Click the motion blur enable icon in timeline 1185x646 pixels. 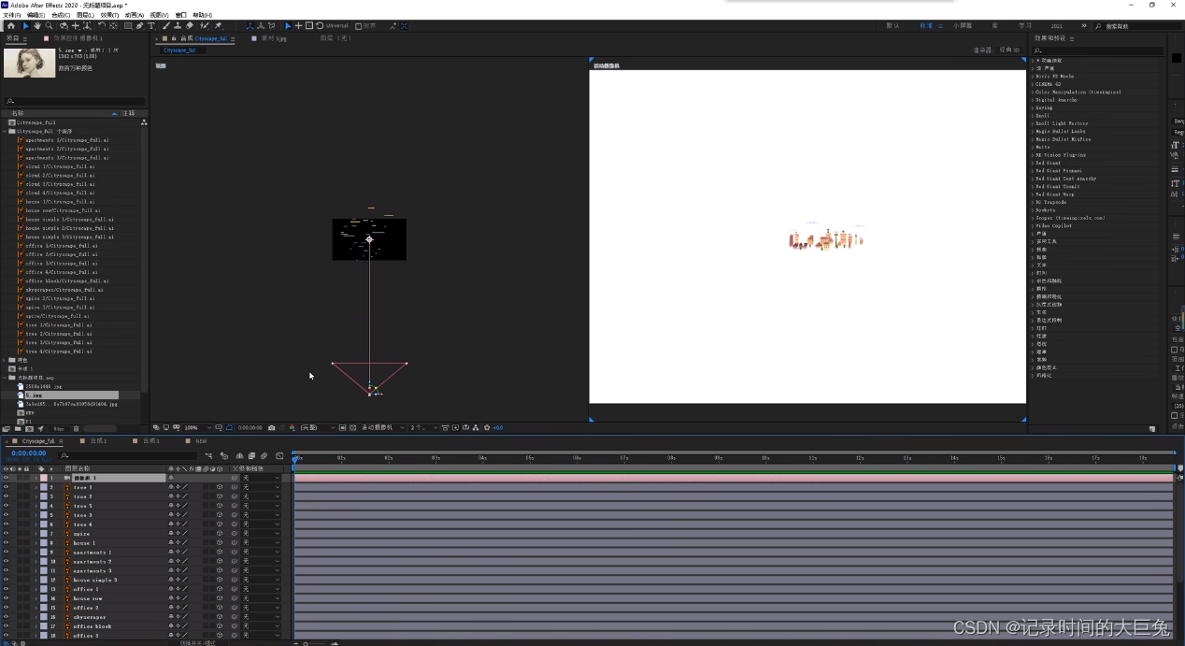(x=264, y=456)
